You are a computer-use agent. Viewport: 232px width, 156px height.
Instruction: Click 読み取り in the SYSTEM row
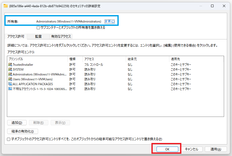90,70
